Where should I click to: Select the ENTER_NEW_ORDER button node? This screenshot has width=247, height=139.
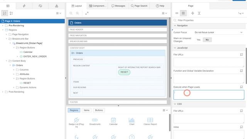coord(35,56)
